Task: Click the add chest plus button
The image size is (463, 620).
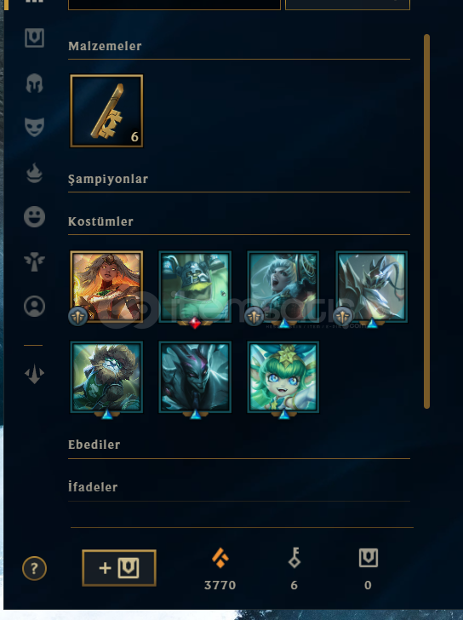Action: (119, 568)
